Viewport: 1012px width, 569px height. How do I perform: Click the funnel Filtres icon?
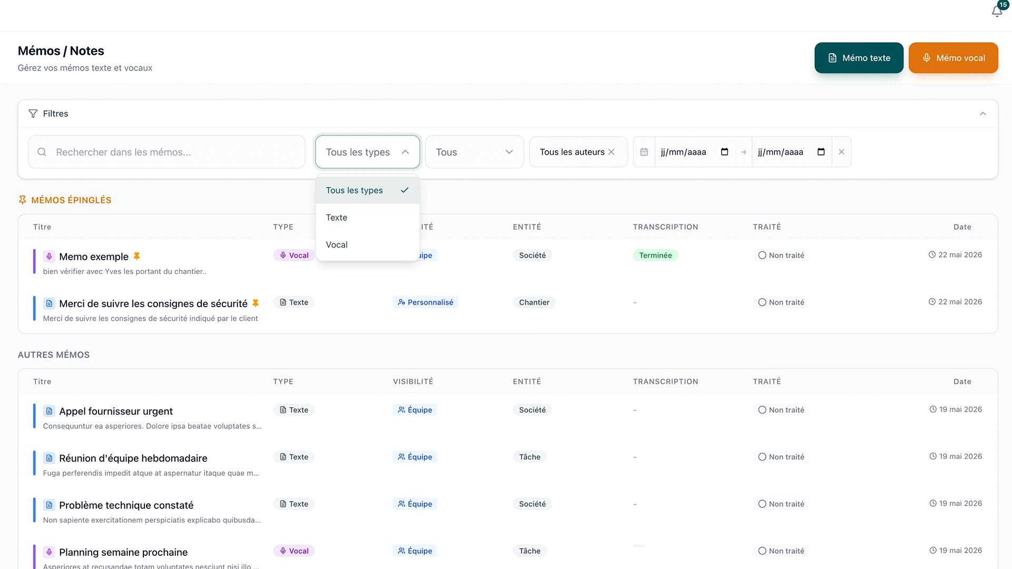(x=33, y=114)
